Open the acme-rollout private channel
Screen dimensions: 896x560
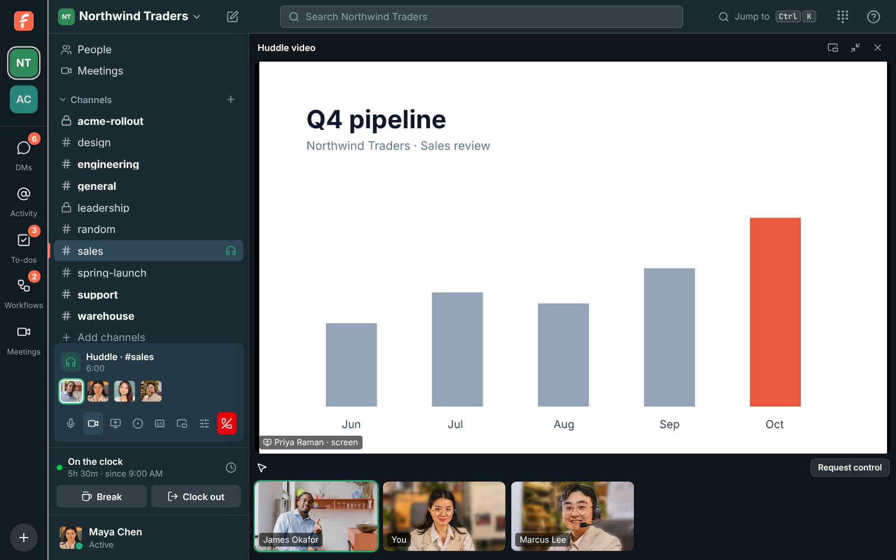[x=148, y=121]
